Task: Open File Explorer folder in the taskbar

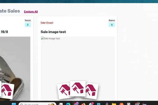Action: [114, 104]
